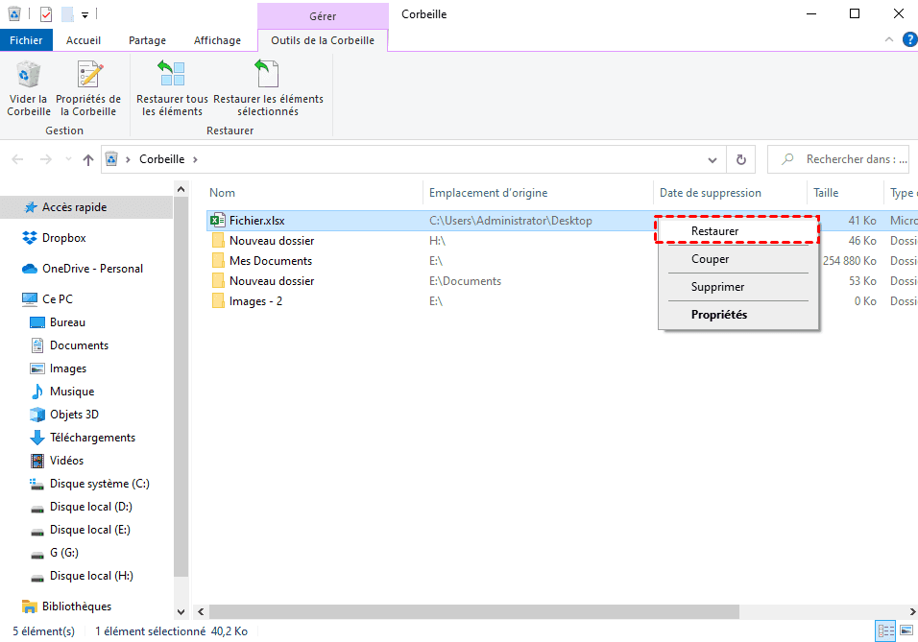The image size is (918, 642).
Task: Choose Restaurer in the context menu
Action: tap(737, 231)
